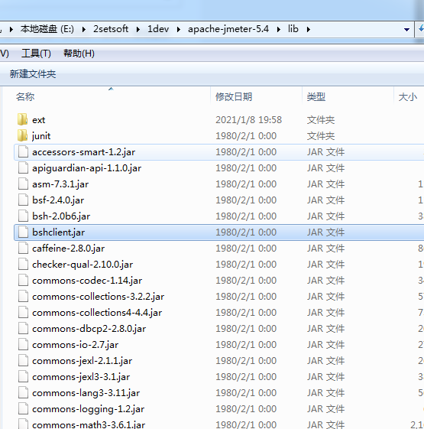Image resolution: width=424 pixels, height=429 pixels.
Task: Navigate to 1dev in the breadcrumb path
Action: [x=158, y=29]
